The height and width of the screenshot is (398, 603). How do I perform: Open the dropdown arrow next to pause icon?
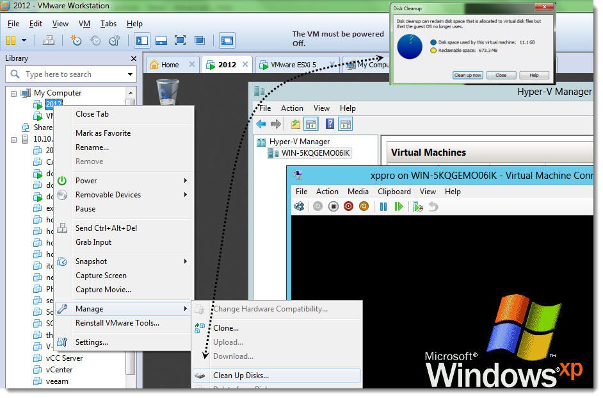[x=24, y=40]
